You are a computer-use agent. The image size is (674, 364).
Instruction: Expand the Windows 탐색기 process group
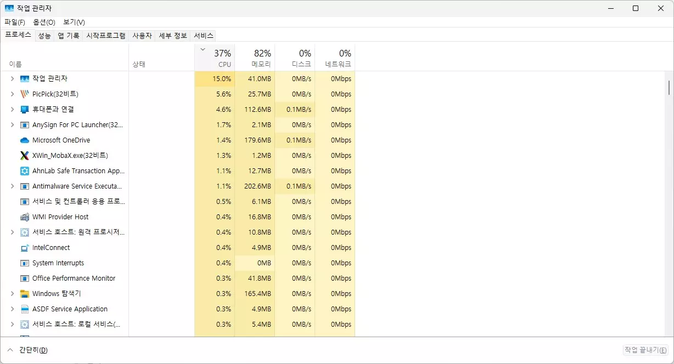[12, 294]
